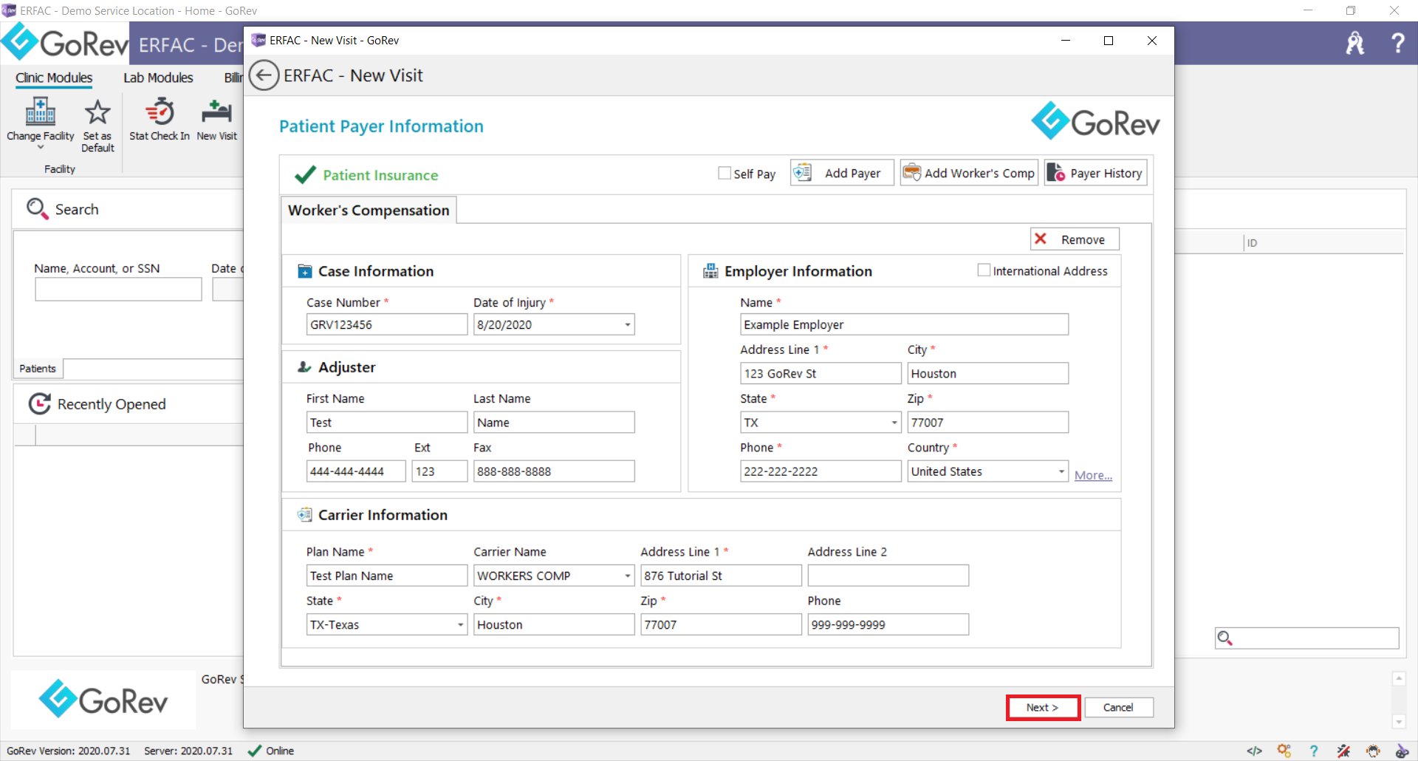Image resolution: width=1418 pixels, height=761 pixels.
Task: Click the tools icon in status bar
Action: [1343, 751]
